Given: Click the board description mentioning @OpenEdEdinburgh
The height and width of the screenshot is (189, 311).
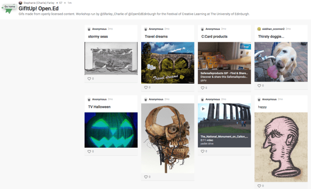Looking at the screenshot, I should pos(134,14).
